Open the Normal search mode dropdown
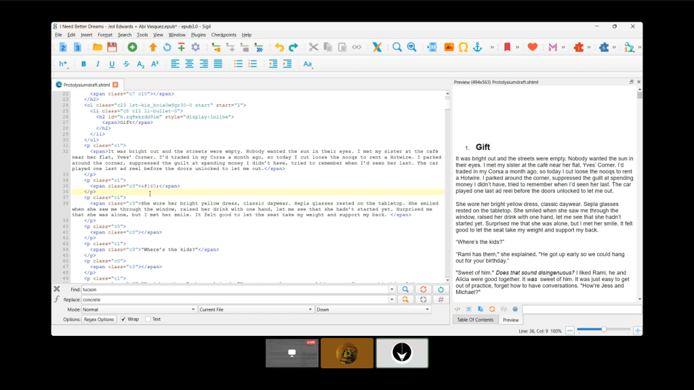 point(139,309)
